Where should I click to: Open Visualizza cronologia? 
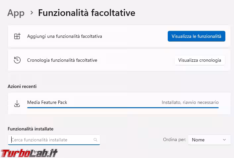click(x=200, y=60)
